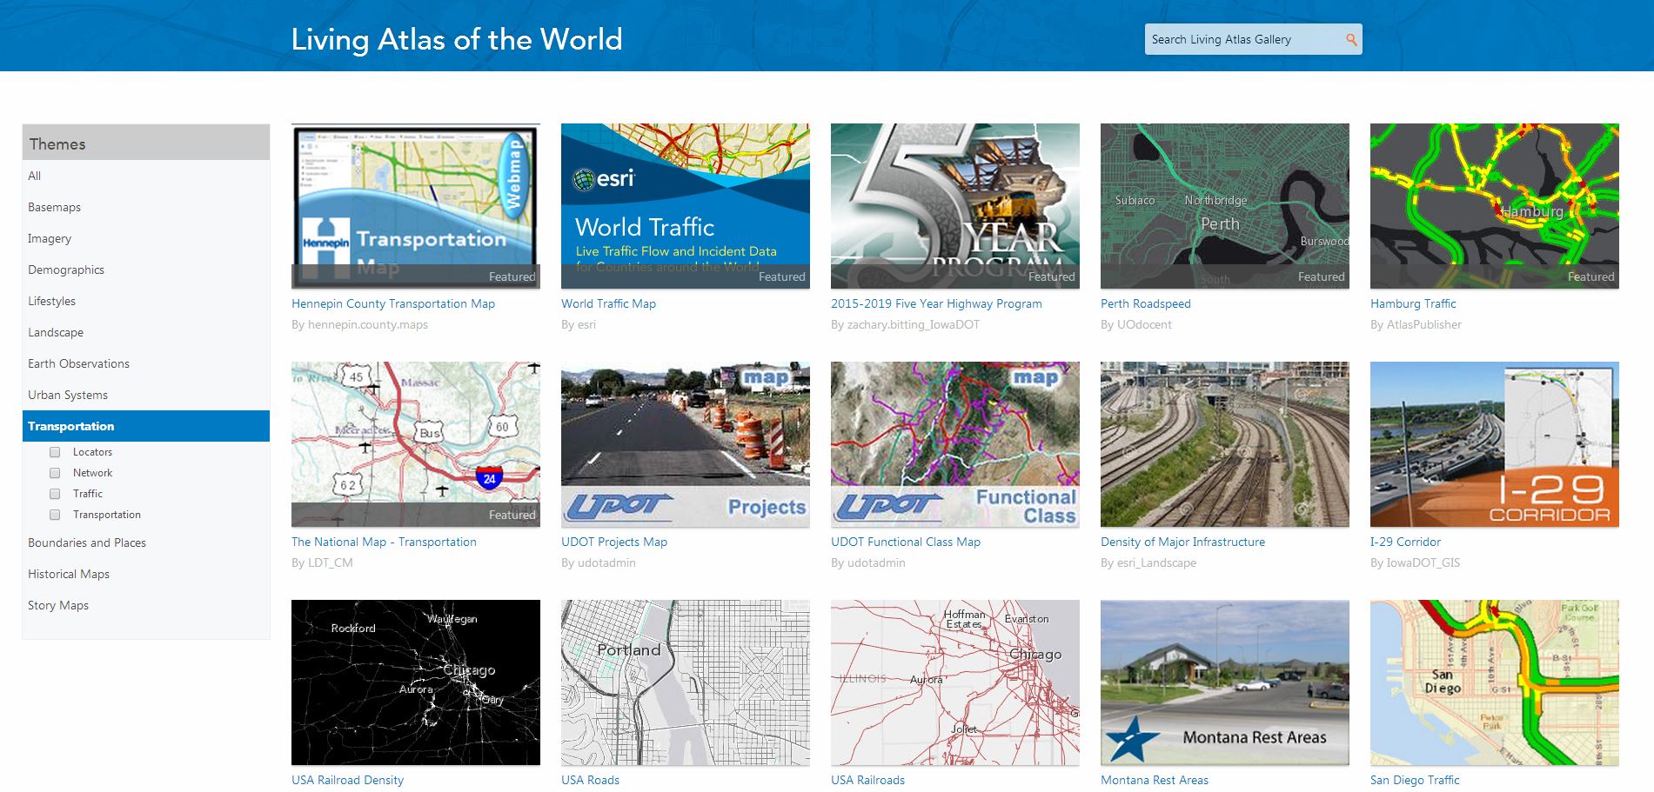Open the Perth Roadspeed thumbnail

1225,206
